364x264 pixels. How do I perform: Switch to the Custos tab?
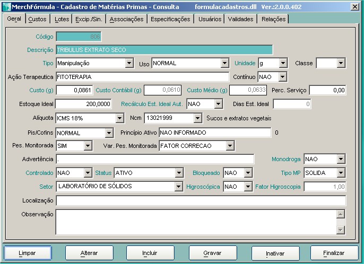click(x=37, y=19)
